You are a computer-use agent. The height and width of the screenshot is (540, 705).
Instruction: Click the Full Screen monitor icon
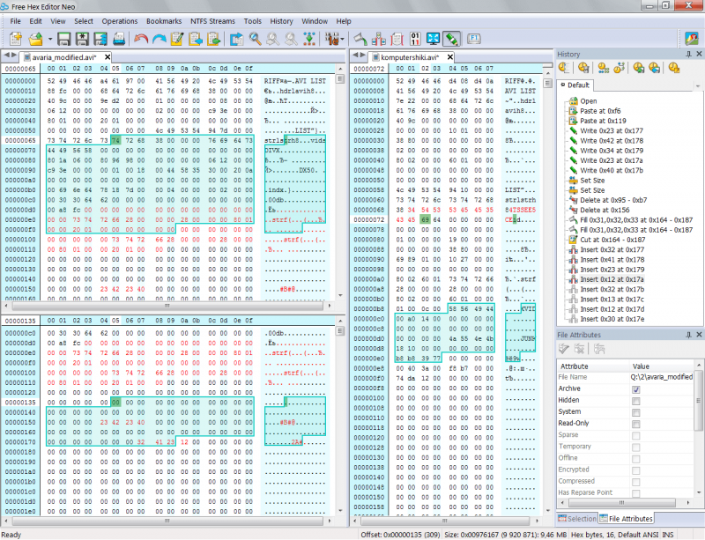(433, 39)
